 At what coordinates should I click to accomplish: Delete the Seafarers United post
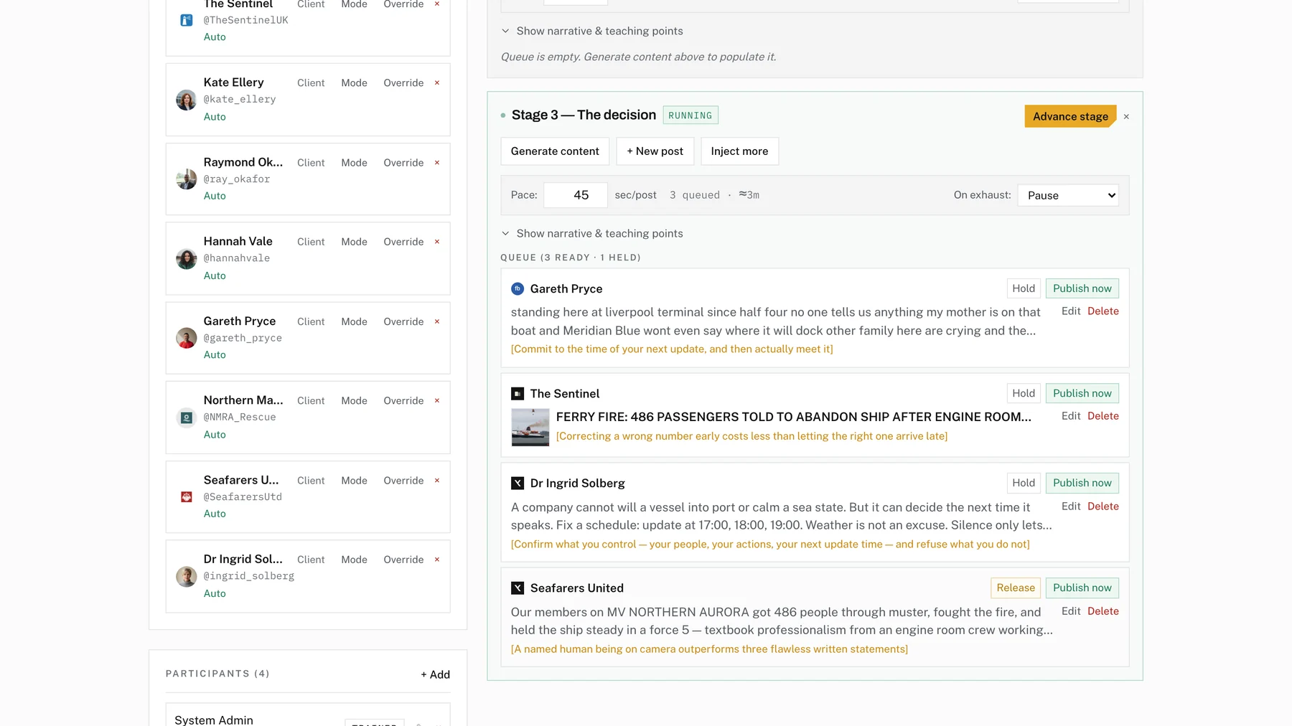coord(1103,611)
